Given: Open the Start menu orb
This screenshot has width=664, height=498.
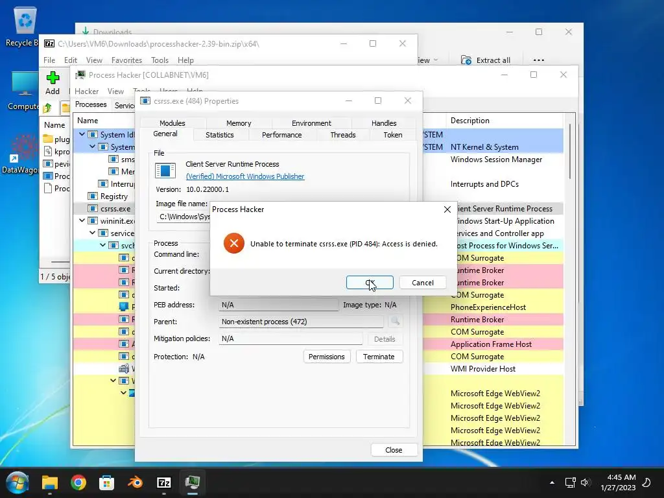Looking at the screenshot, I should 18,482.
